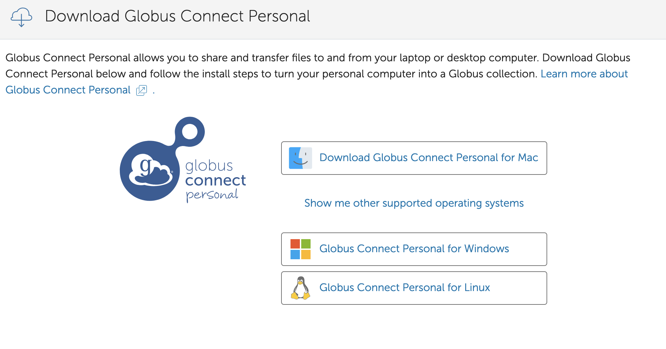Click 'turn your personal computer' in the description

point(345,74)
